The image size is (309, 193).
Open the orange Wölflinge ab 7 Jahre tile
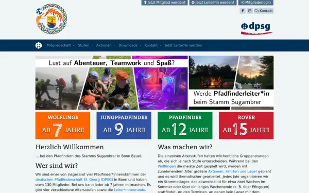coord(63,126)
